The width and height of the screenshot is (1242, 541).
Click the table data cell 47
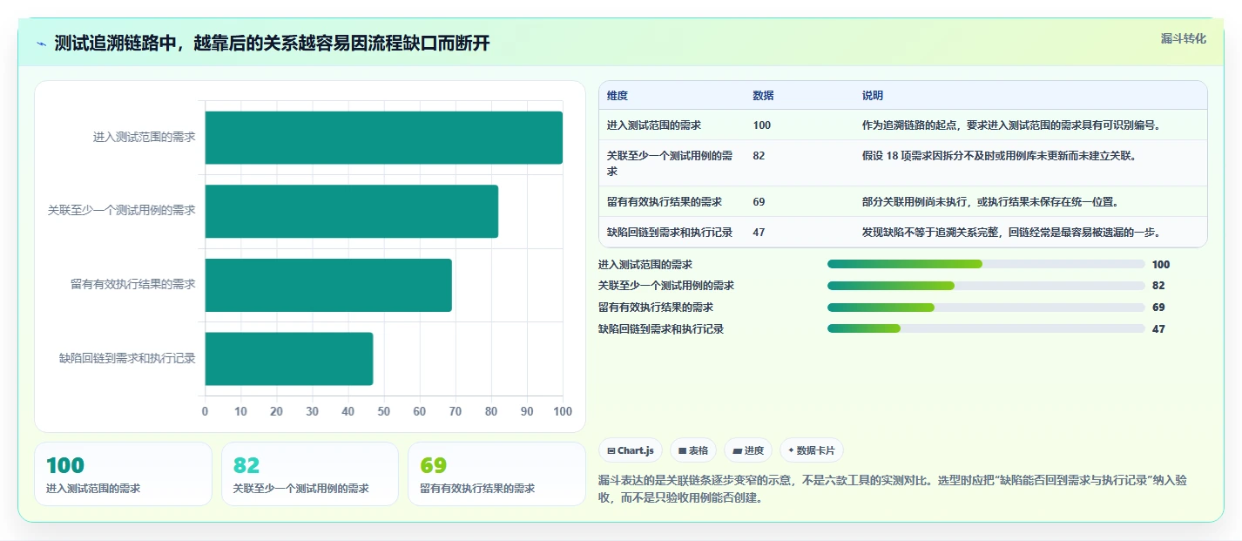(x=759, y=233)
